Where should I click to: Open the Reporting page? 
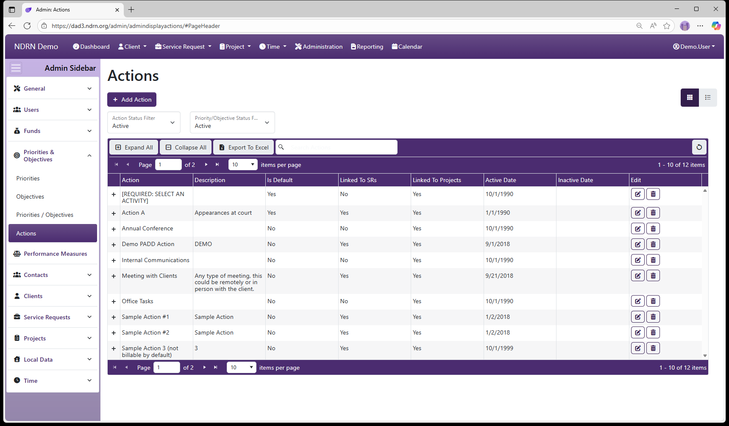click(x=367, y=47)
